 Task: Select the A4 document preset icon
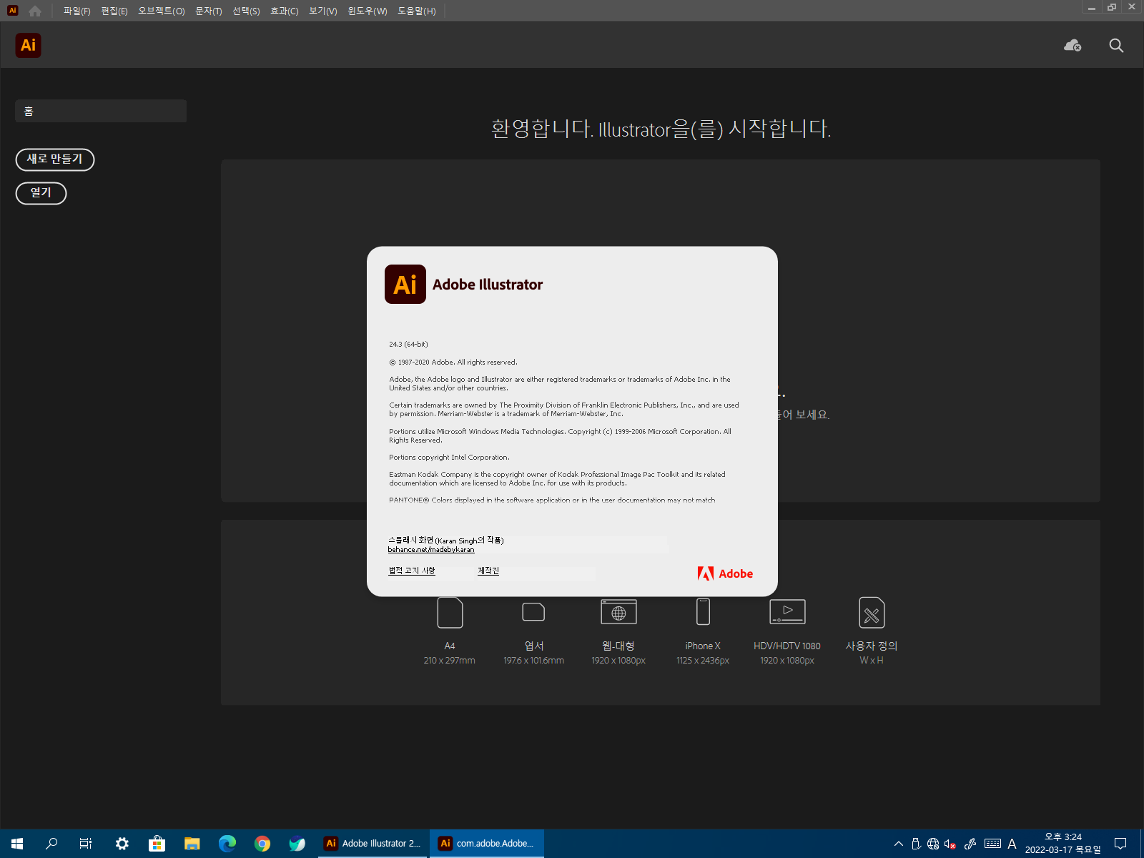(x=450, y=613)
